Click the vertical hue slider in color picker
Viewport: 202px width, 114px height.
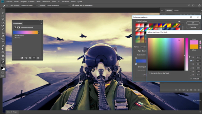pyautogui.click(x=187, y=54)
